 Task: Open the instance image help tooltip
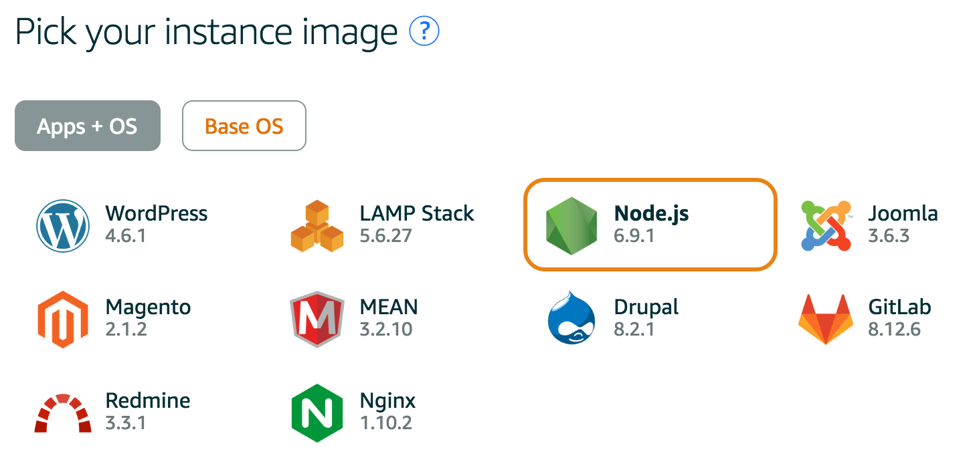pos(424,31)
